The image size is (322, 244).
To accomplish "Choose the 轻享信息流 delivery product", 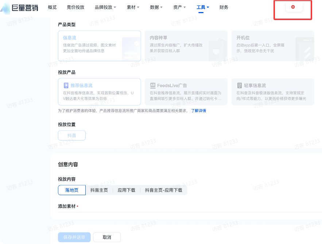I will pyautogui.click(x=273, y=92).
